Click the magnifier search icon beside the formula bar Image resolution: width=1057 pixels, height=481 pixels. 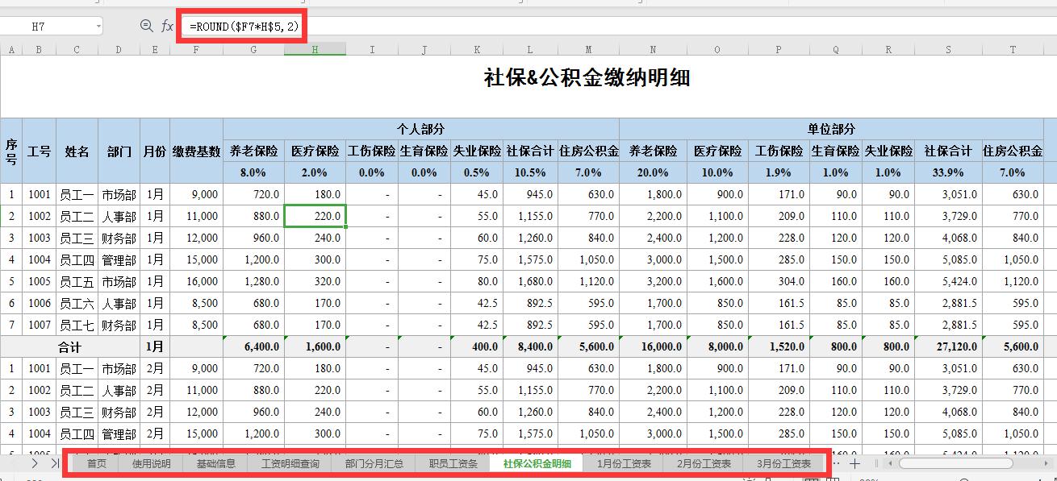click(145, 25)
